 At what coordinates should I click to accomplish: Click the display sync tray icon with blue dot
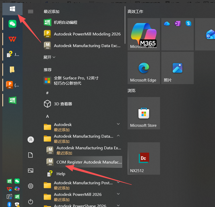[x=9, y=197]
